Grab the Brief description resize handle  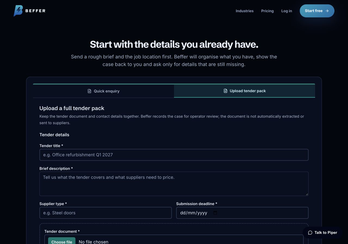point(307,194)
